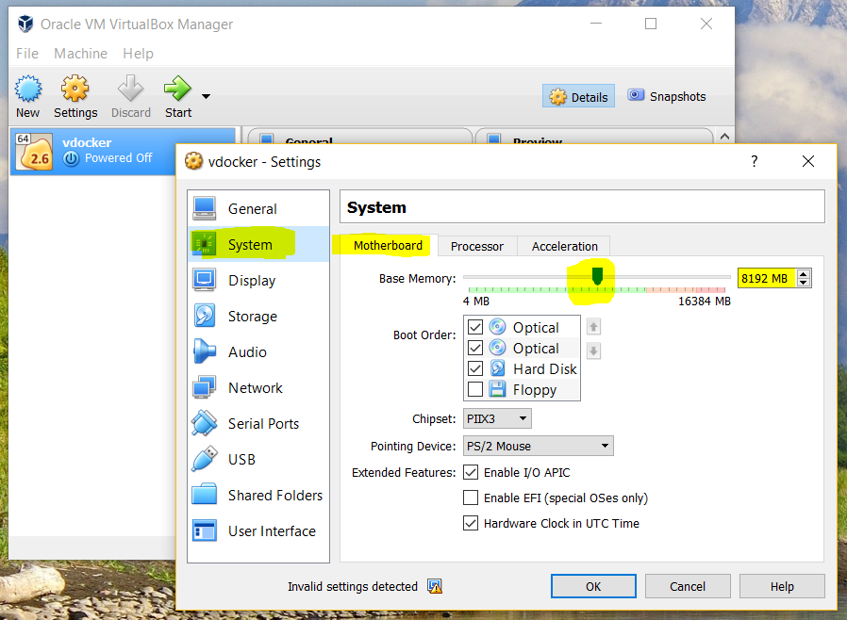Open the Display settings category
847x620 pixels.
[x=258, y=281]
